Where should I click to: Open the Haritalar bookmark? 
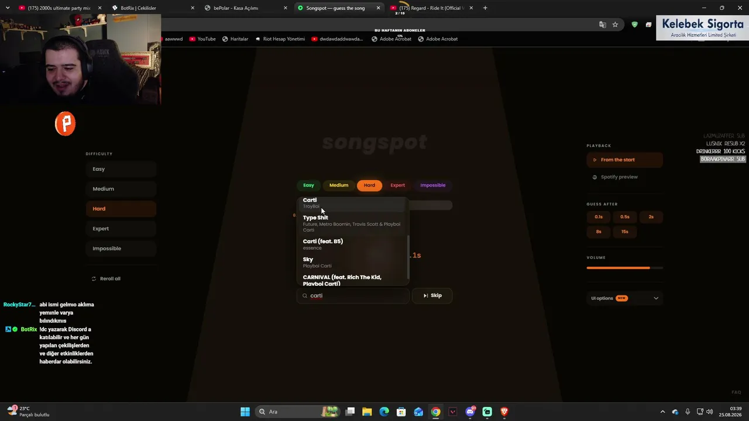[x=235, y=39]
